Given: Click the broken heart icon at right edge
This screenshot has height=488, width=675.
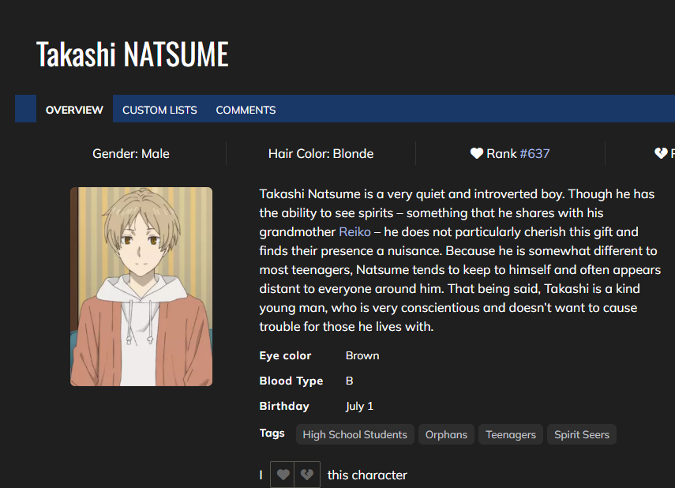Looking at the screenshot, I should (661, 153).
